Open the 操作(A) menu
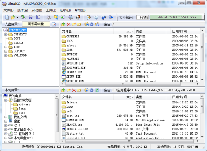207x151 pixels. (22, 10)
